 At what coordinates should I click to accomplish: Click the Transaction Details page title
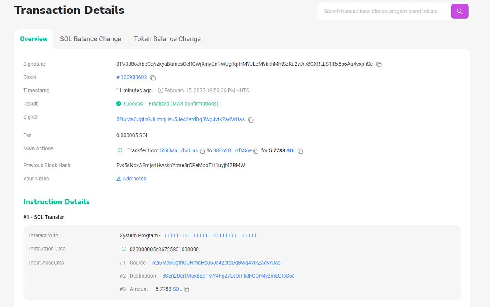tap(69, 10)
